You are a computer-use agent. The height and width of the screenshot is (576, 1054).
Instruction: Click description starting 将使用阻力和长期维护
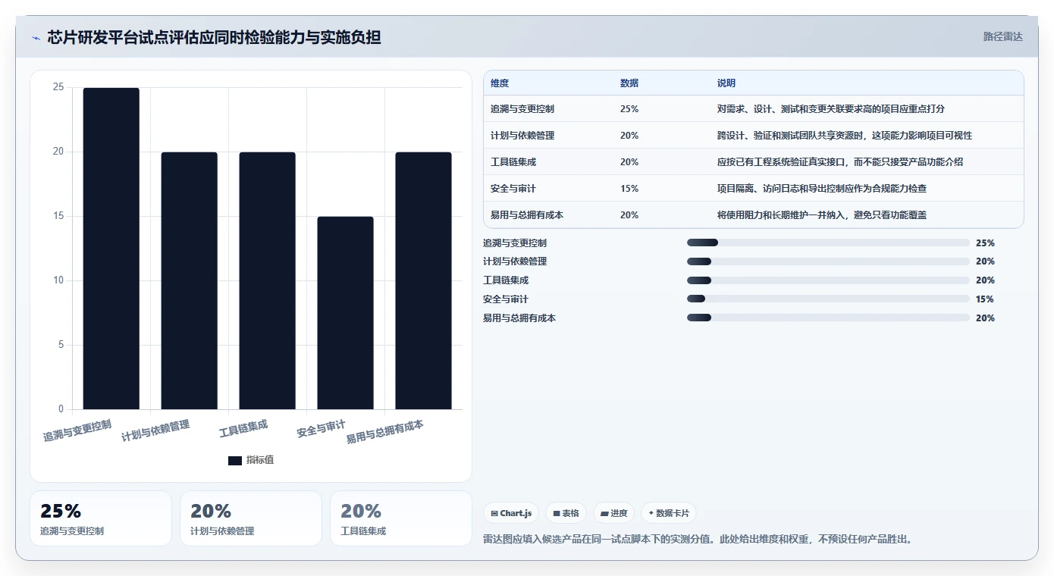(x=822, y=215)
